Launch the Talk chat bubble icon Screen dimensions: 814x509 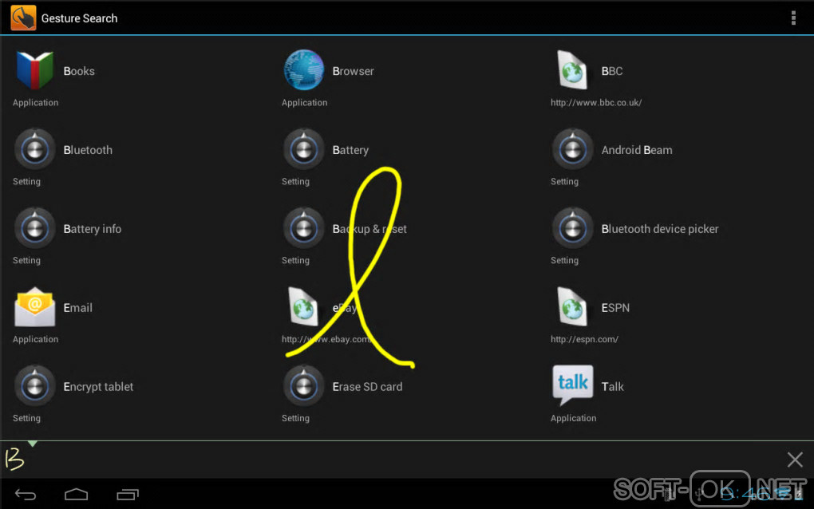[573, 385]
